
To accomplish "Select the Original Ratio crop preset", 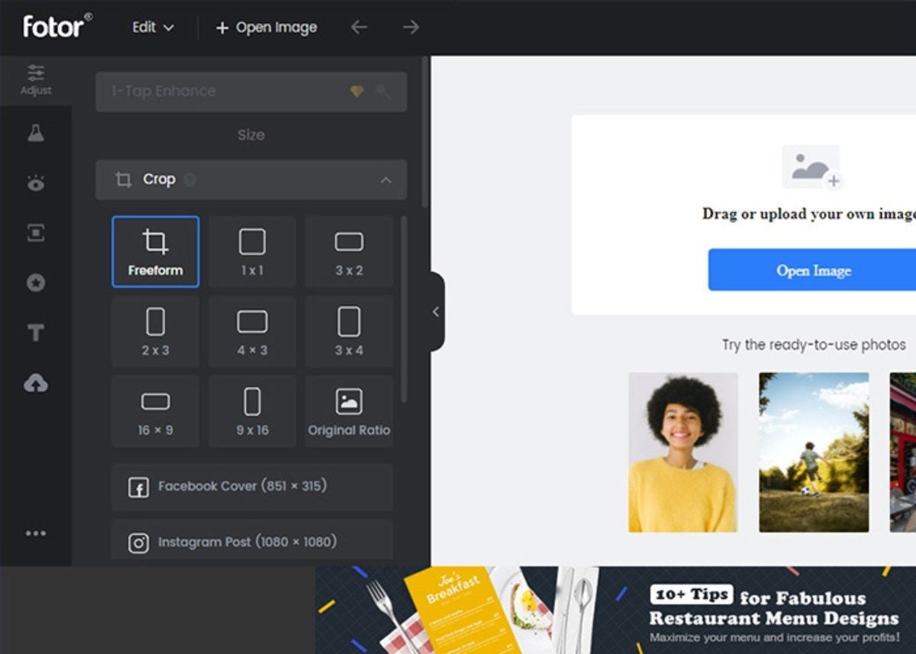I will [x=349, y=411].
